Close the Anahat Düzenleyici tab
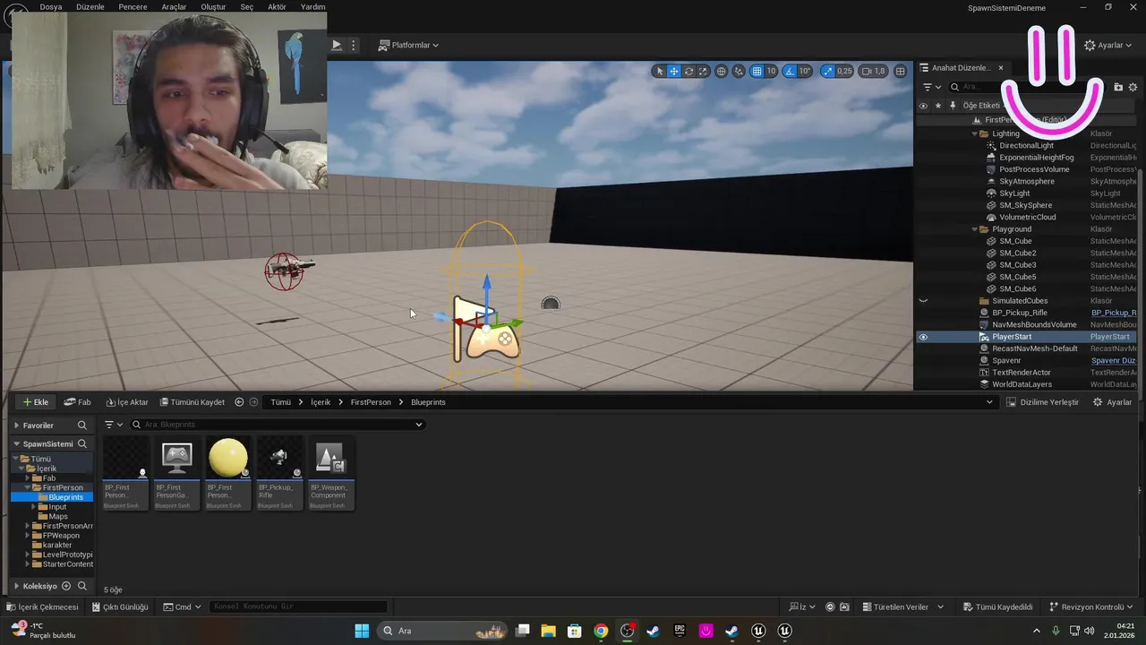Viewport: 1146px width, 645px height. pos(1001,68)
